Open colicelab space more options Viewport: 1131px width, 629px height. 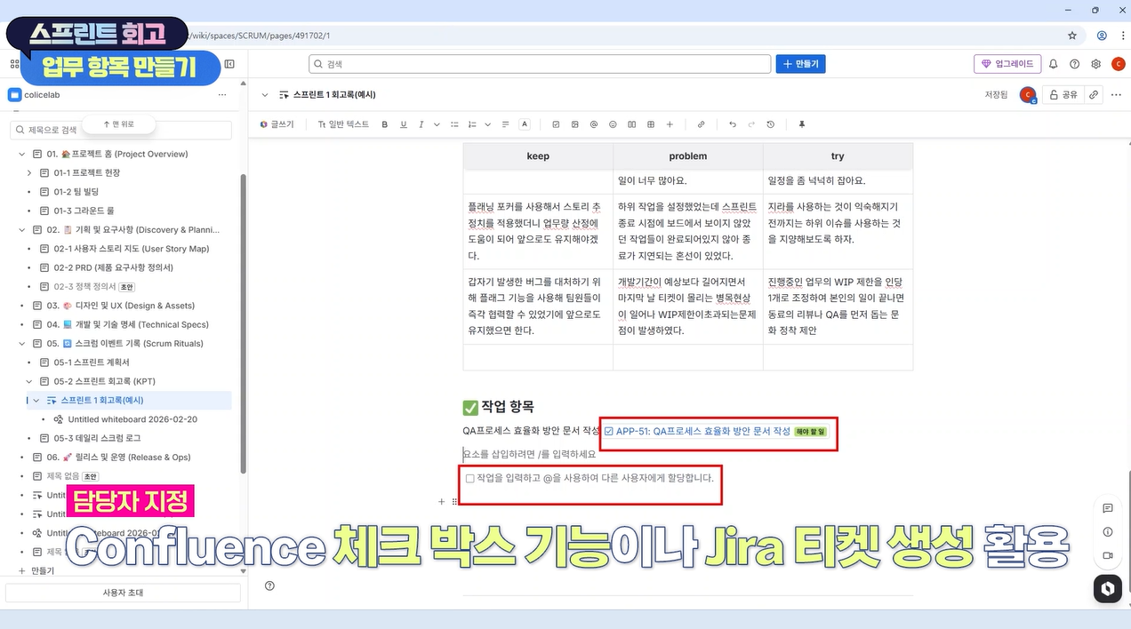[222, 94]
